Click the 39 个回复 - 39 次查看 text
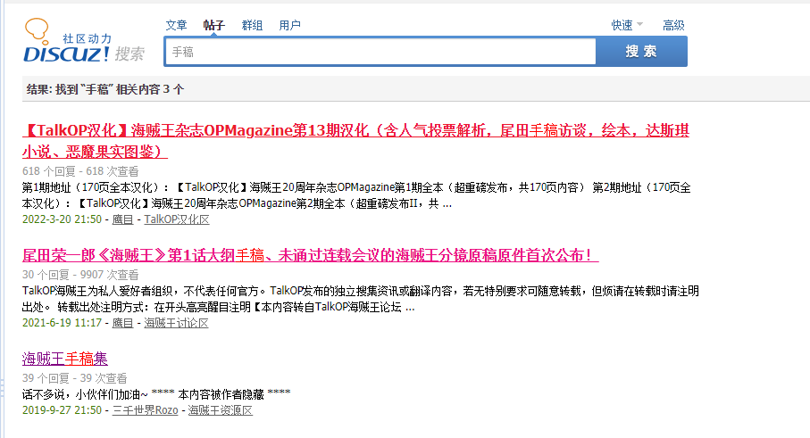The height and width of the screenshot is (438, 810). (74, 378)
